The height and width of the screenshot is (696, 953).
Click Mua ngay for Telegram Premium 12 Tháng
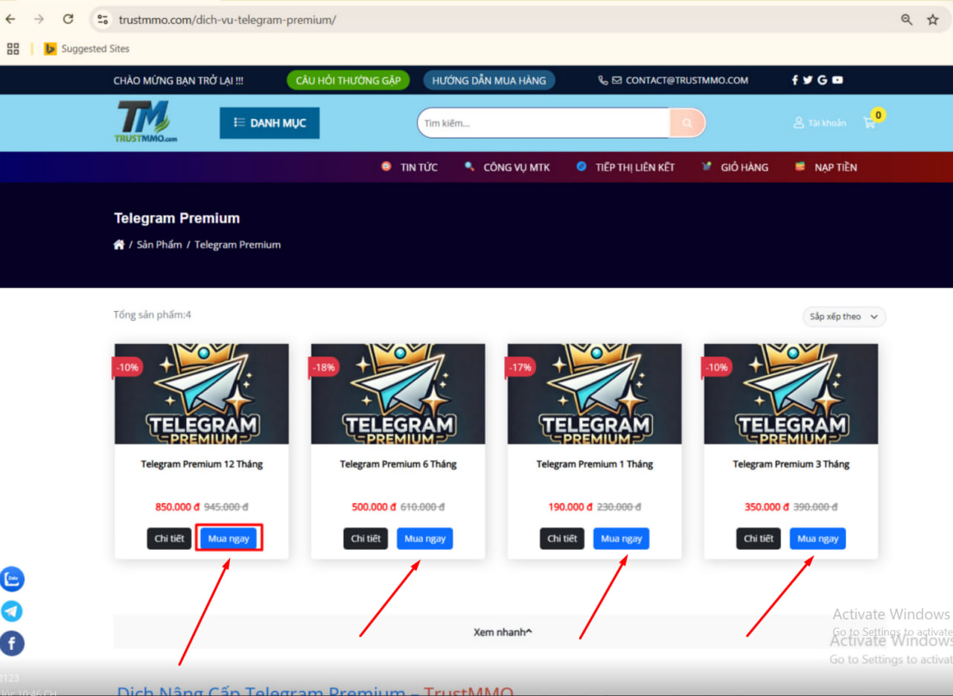click(229, 538)
